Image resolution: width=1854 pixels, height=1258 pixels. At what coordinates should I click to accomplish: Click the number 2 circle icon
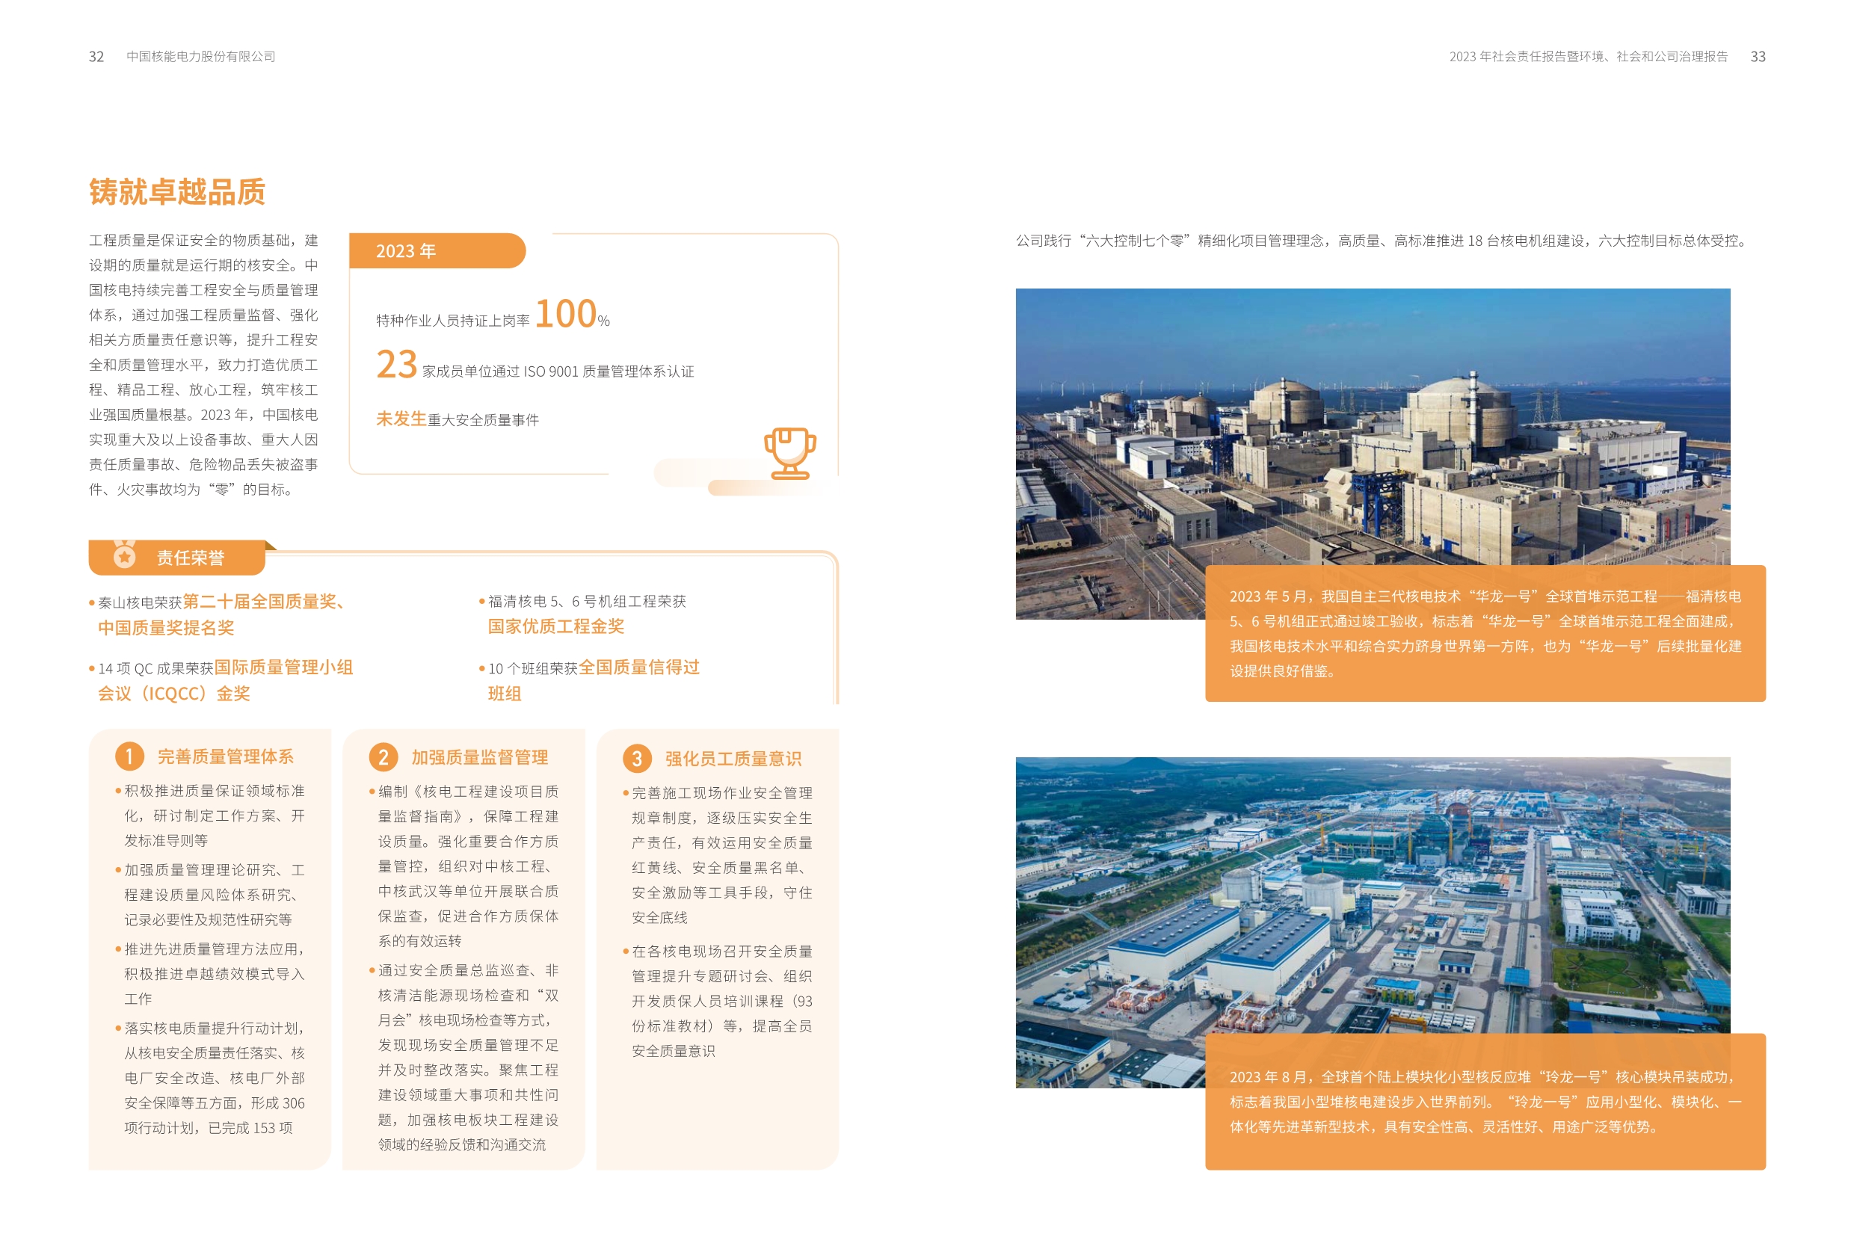[x=383, y=757]
